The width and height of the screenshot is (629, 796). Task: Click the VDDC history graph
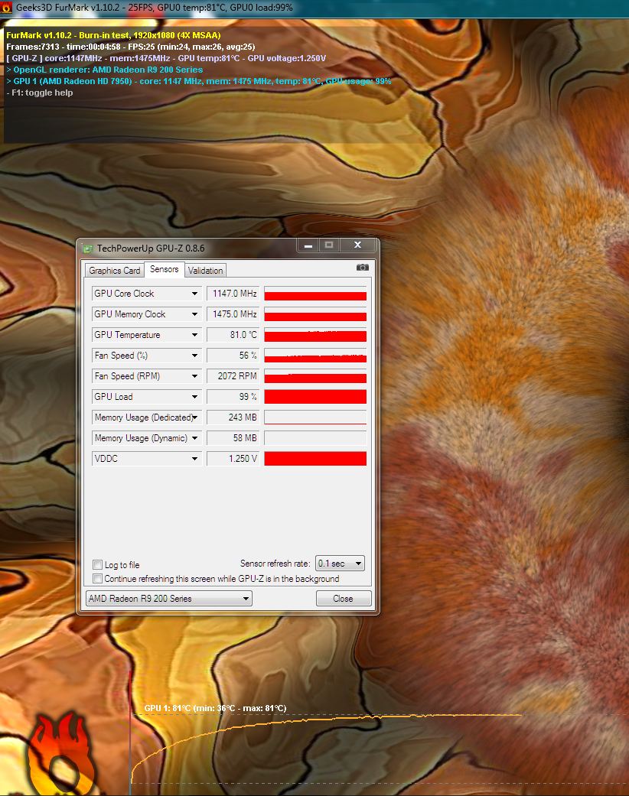point(315,459)
